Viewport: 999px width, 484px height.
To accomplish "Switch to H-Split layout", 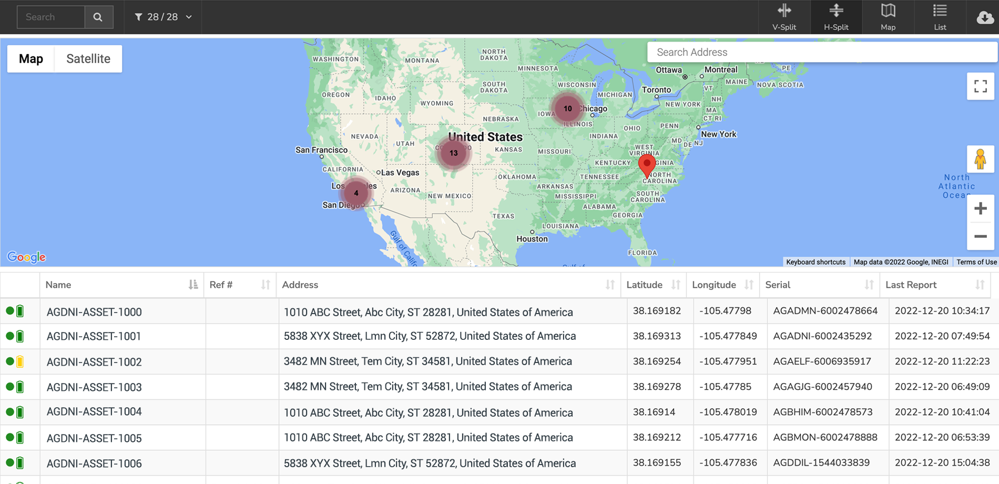I will (x=835, y=17).
